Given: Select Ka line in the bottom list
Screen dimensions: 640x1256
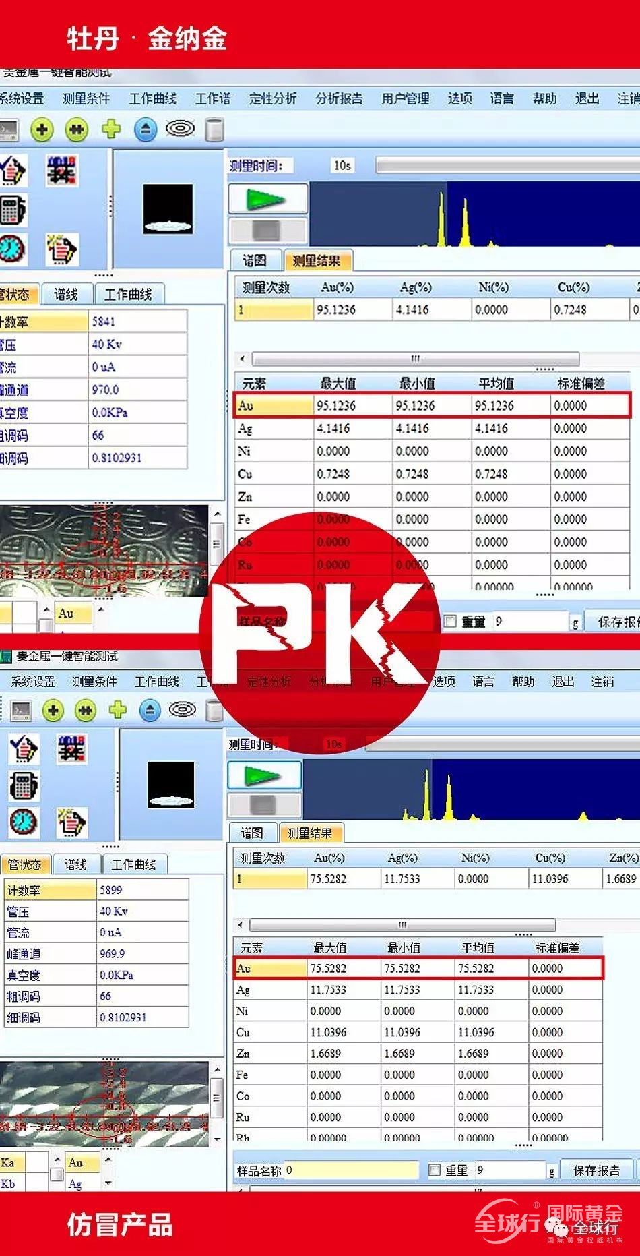Looking at the screenshot, I should point(12,1163).
